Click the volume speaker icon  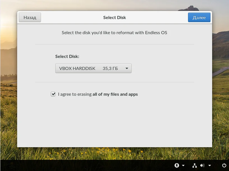[202, 165]
